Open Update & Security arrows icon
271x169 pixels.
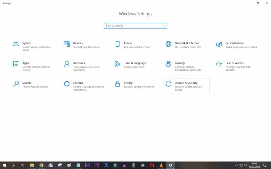(168, 84)
